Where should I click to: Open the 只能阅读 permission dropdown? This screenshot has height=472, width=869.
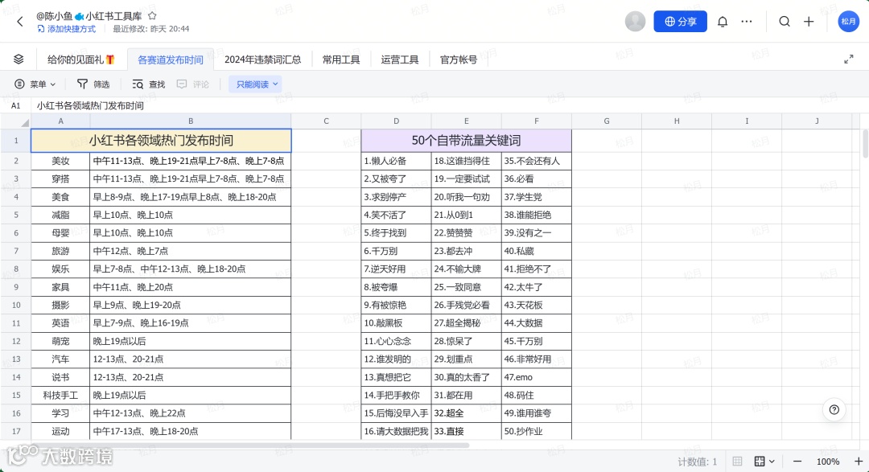256,84
